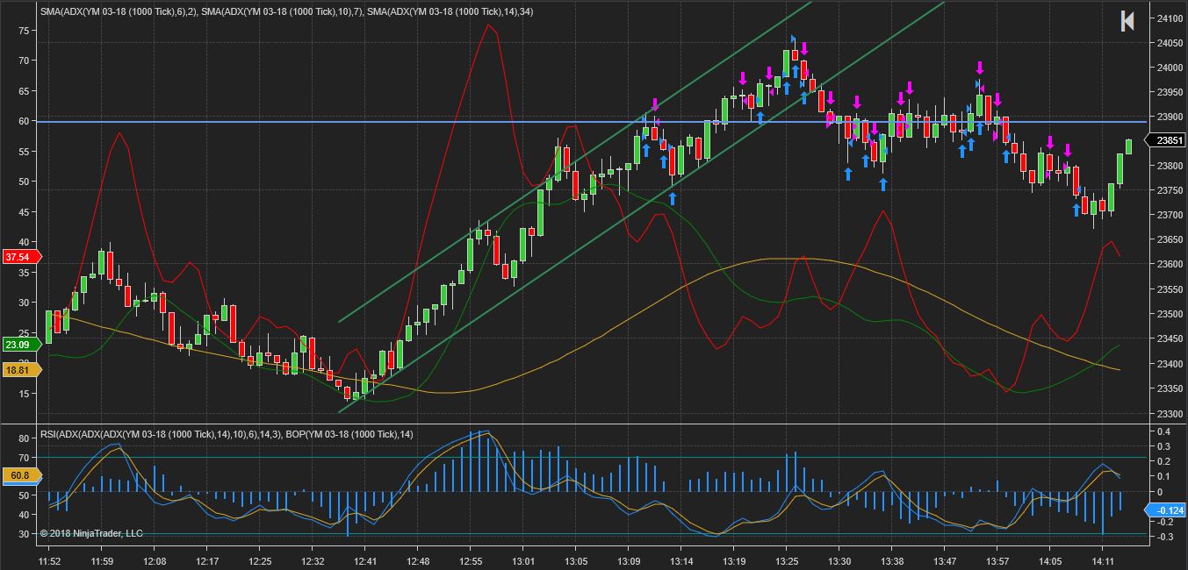The image size is (1188, 570).
Task: Click the 12:55 time axis label
Action: coord(472,560)
